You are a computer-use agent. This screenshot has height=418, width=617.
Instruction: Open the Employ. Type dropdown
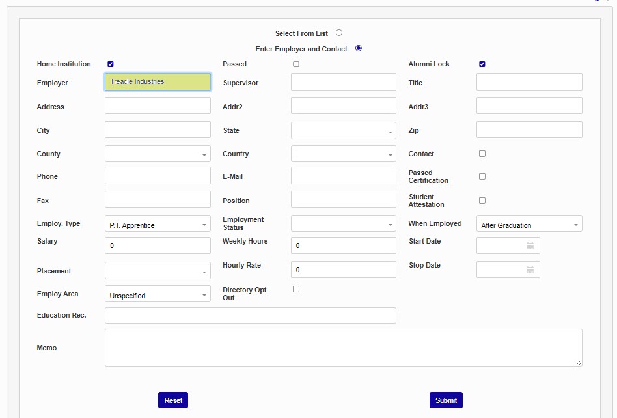[158, 225]
